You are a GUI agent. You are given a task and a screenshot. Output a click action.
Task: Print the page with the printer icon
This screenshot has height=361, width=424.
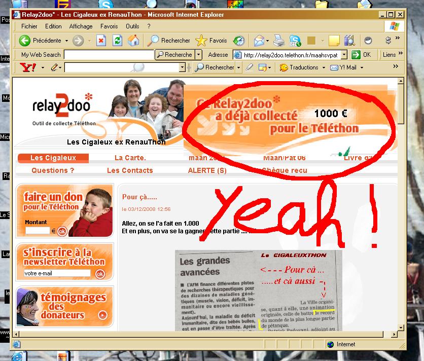[x=279, y=41]
